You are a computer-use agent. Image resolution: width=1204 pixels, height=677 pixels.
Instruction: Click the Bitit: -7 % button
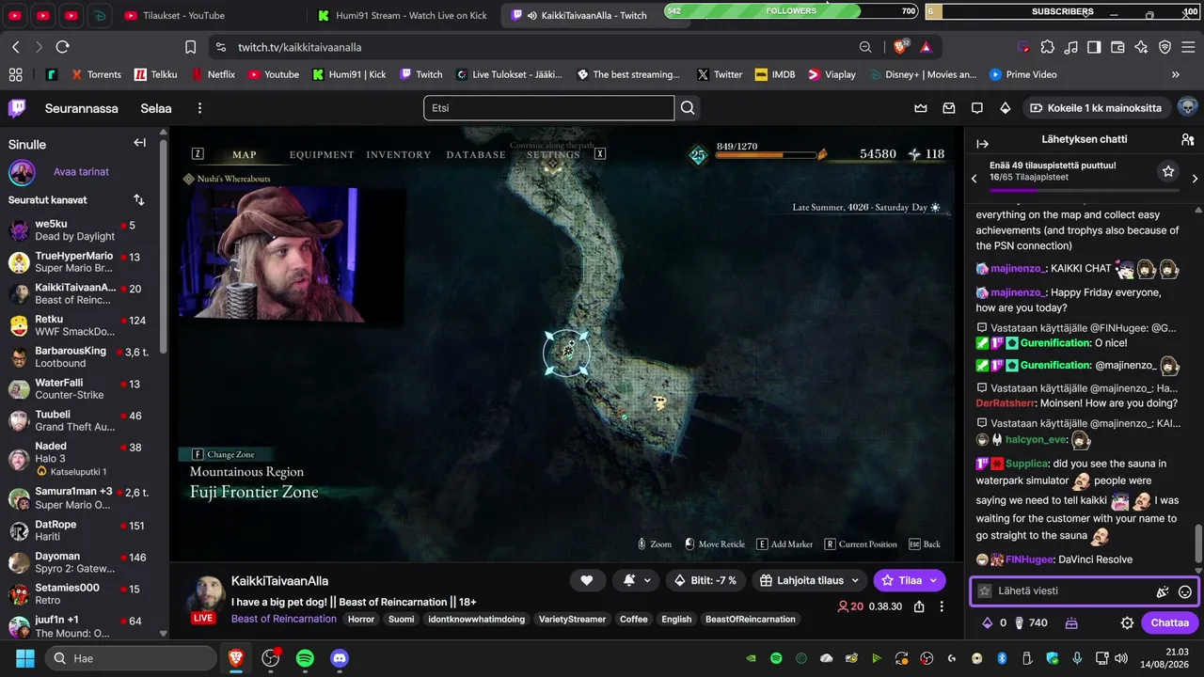705,580
